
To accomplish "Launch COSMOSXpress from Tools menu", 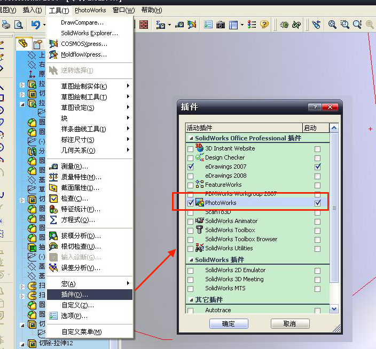I will click(84, 44).
